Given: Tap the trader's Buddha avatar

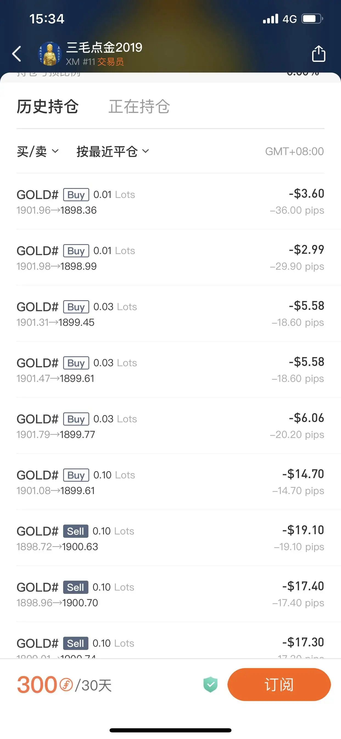Looking at the screenshot, I should 50,54.
